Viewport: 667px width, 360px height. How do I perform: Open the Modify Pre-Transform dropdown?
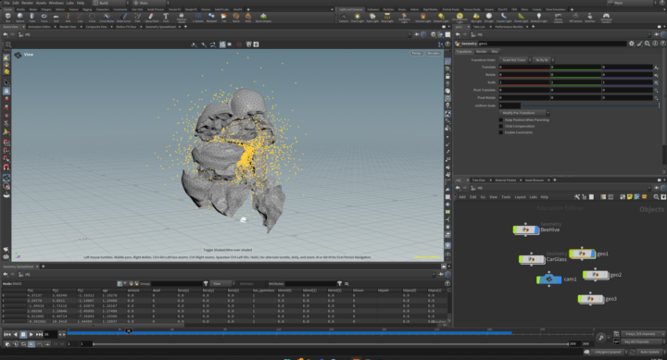click(524, 113)
